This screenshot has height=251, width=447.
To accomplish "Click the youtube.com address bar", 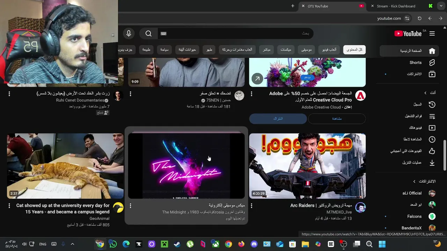I will 389,18.
